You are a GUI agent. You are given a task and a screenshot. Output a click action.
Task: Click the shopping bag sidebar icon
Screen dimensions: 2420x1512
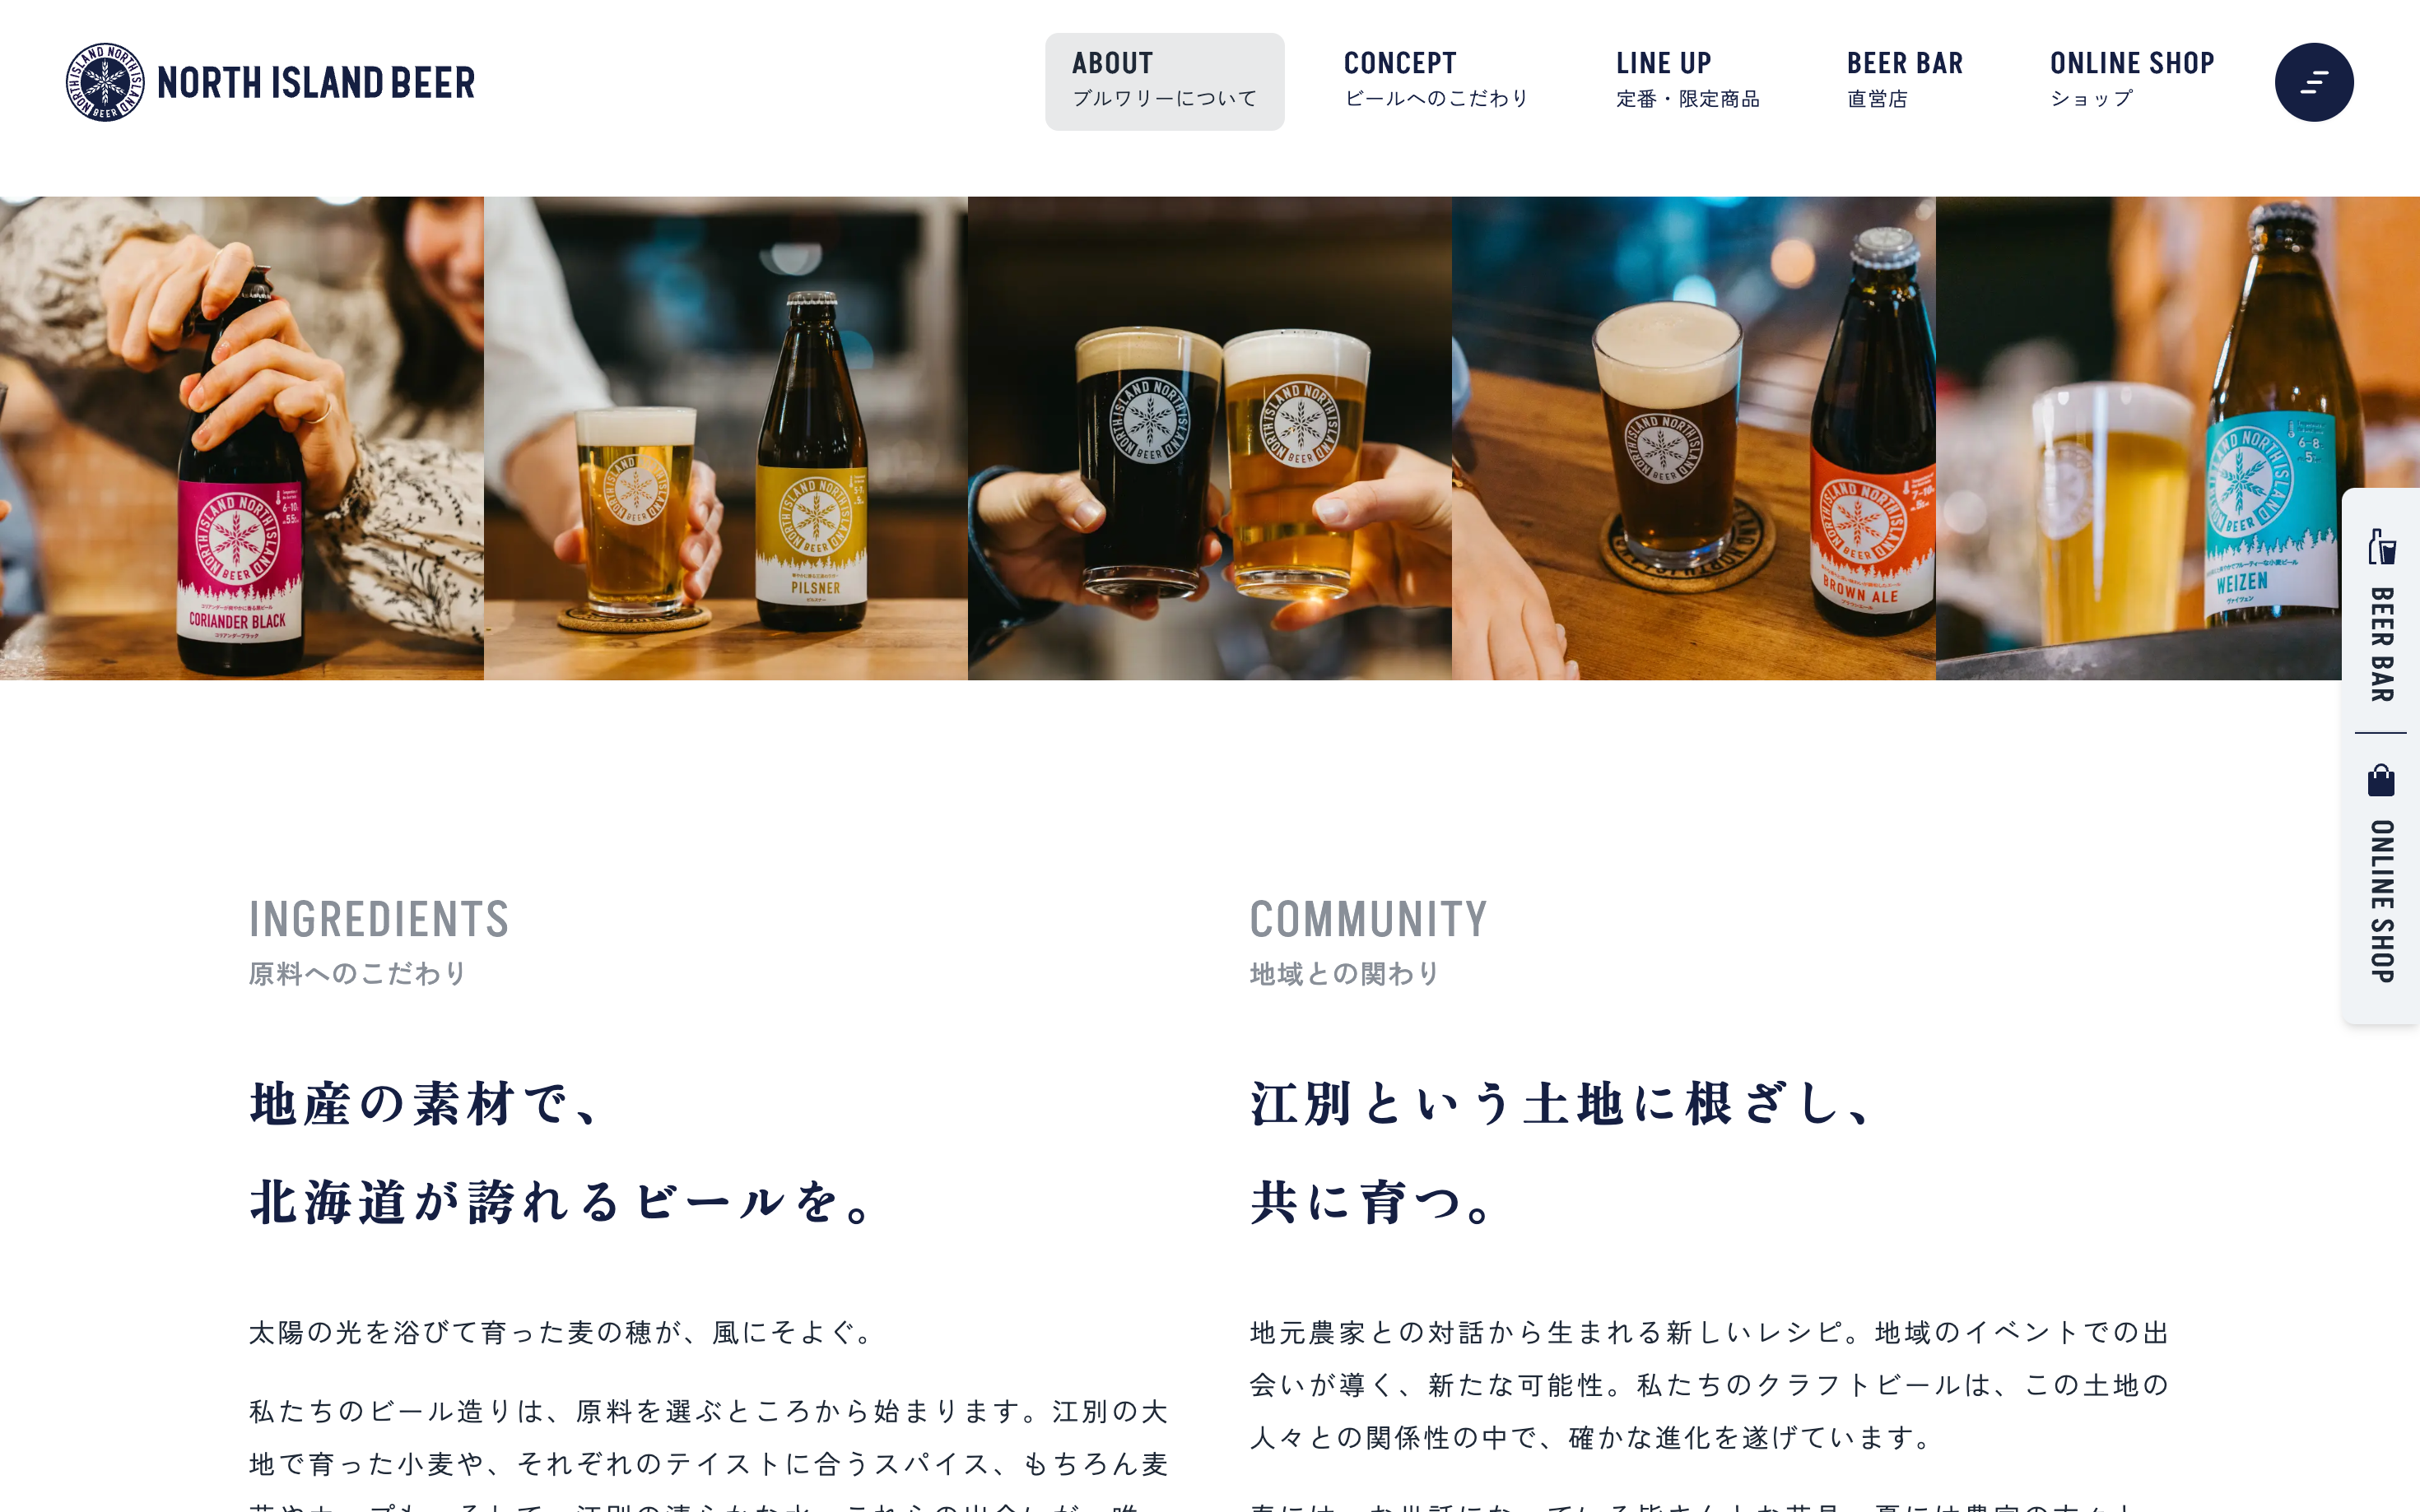(2381, 780)
